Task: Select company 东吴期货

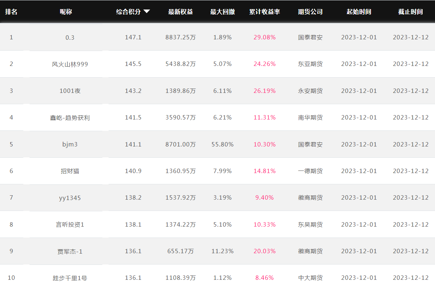Action: point(310,224)
